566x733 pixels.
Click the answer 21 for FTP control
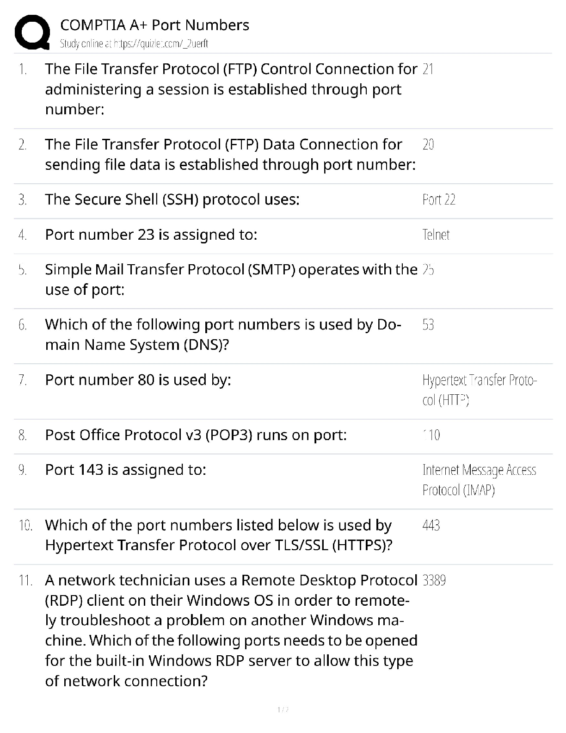click(428, 69)
